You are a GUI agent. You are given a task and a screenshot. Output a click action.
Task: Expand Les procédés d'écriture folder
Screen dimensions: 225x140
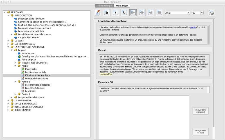12,97
